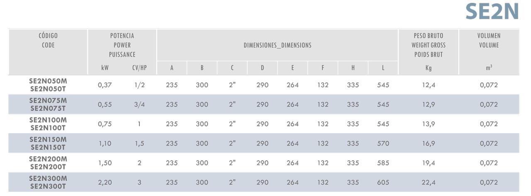Click the PESO BRUTO WEIGHT GROSS header
This screenshot has height=196, width=531.
[x=429, y=45]
